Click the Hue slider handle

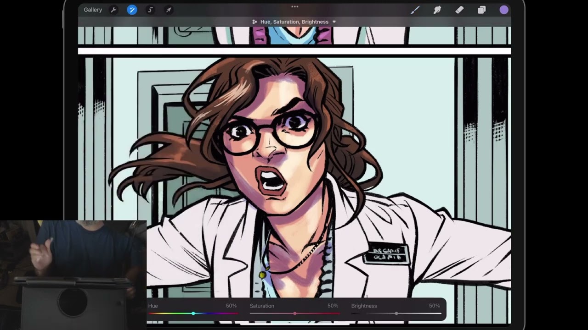193,313
